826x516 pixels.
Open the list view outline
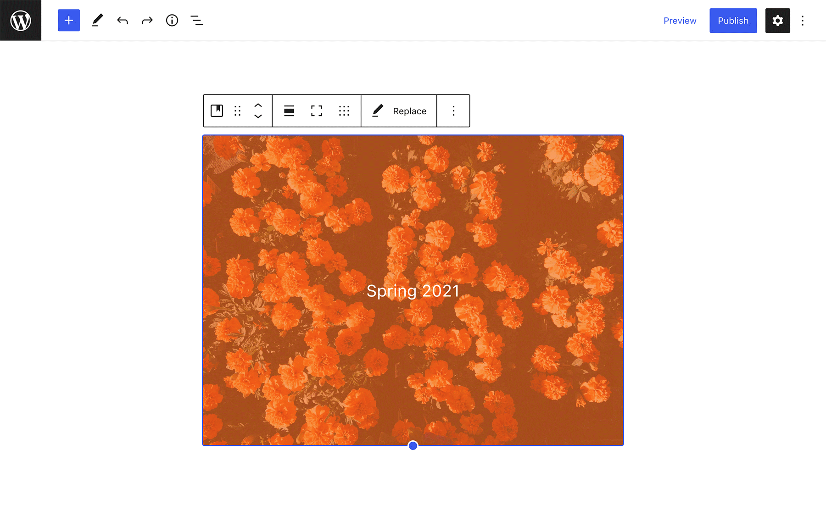(x=197, y=20)
